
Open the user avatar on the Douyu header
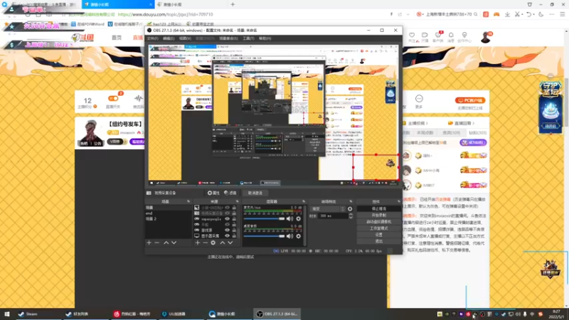tap(486, 37)
